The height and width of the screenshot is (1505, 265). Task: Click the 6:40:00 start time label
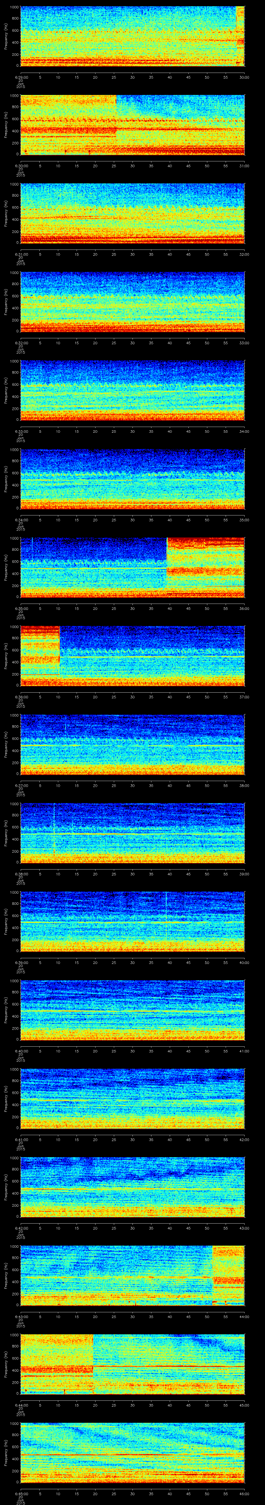point(21,1051)
